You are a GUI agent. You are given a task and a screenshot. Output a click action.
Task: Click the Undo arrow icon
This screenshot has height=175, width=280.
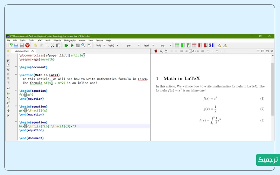click(x=35, y=45)
